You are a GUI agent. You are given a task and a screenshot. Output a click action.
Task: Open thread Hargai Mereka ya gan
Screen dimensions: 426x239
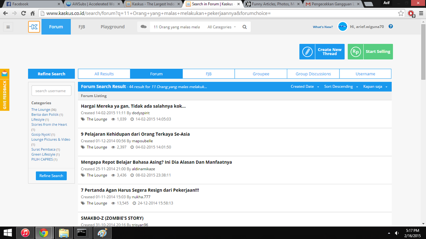[133, 106]
